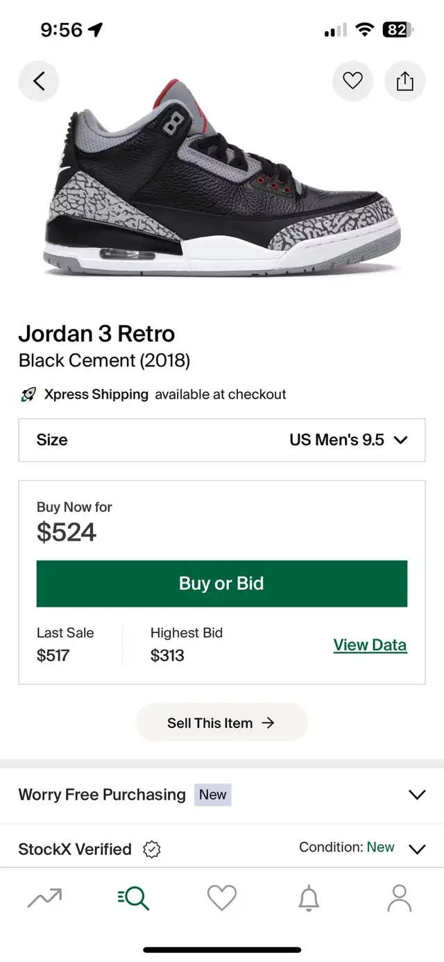Tap the Wi-Fi indicator in the status bar
The width and height of the screenshot is (444, 962).
coord(364,31)
